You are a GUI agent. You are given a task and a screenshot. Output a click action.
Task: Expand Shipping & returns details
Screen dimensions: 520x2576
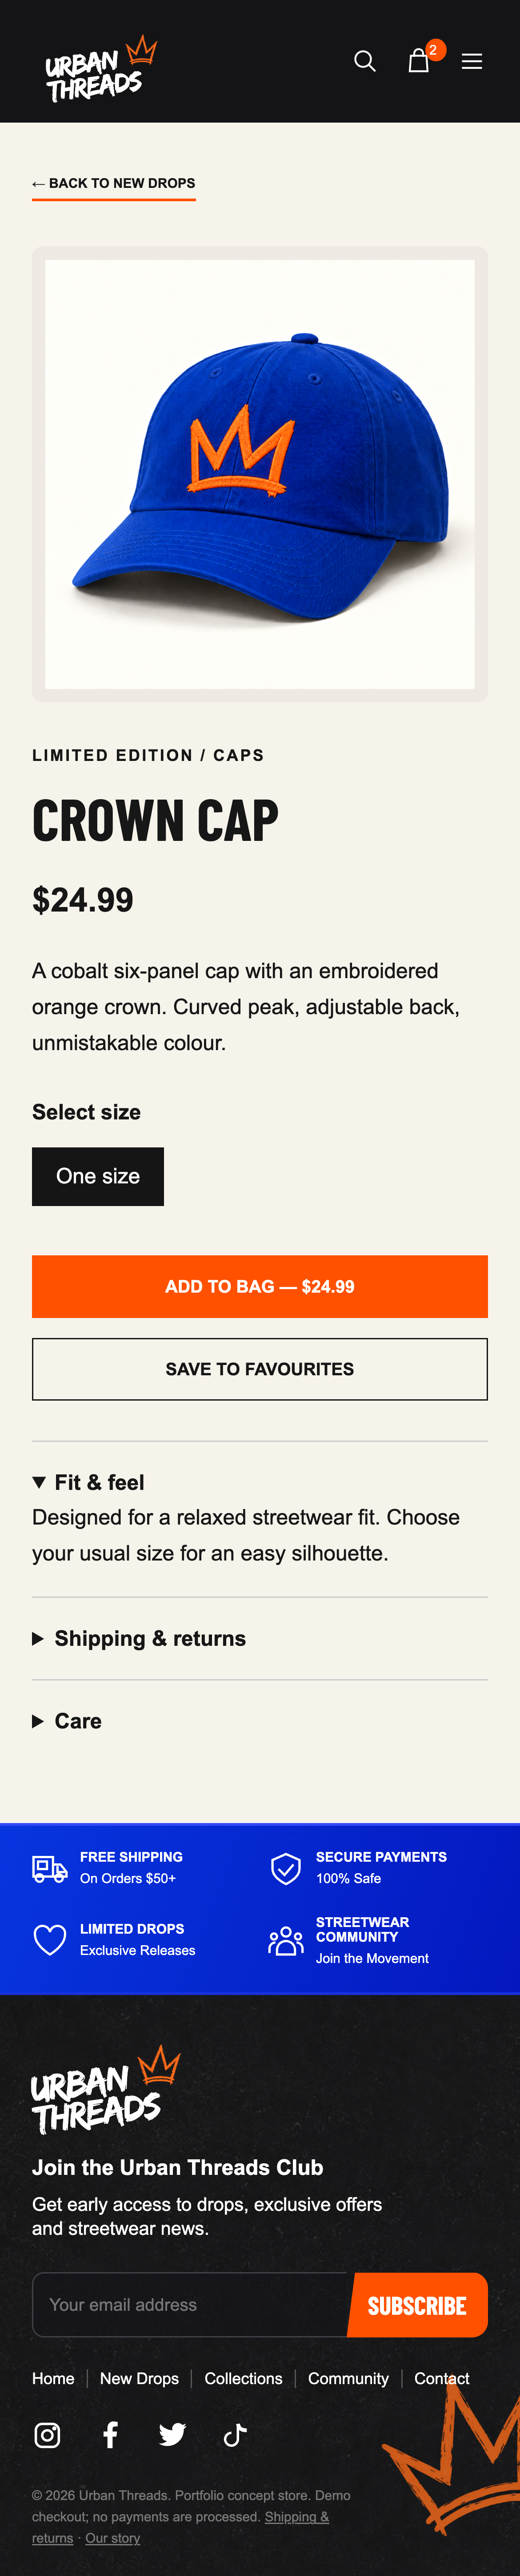139,1638
